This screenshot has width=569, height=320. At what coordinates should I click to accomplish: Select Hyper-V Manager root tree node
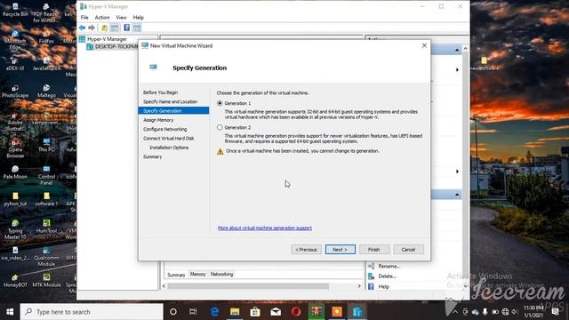tap(107, 39)
